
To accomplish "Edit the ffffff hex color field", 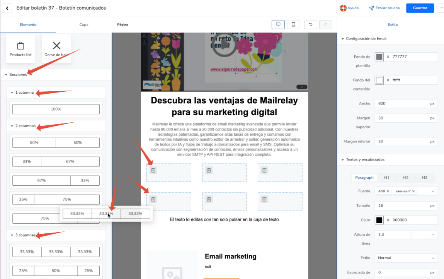I will coord(411,80).
